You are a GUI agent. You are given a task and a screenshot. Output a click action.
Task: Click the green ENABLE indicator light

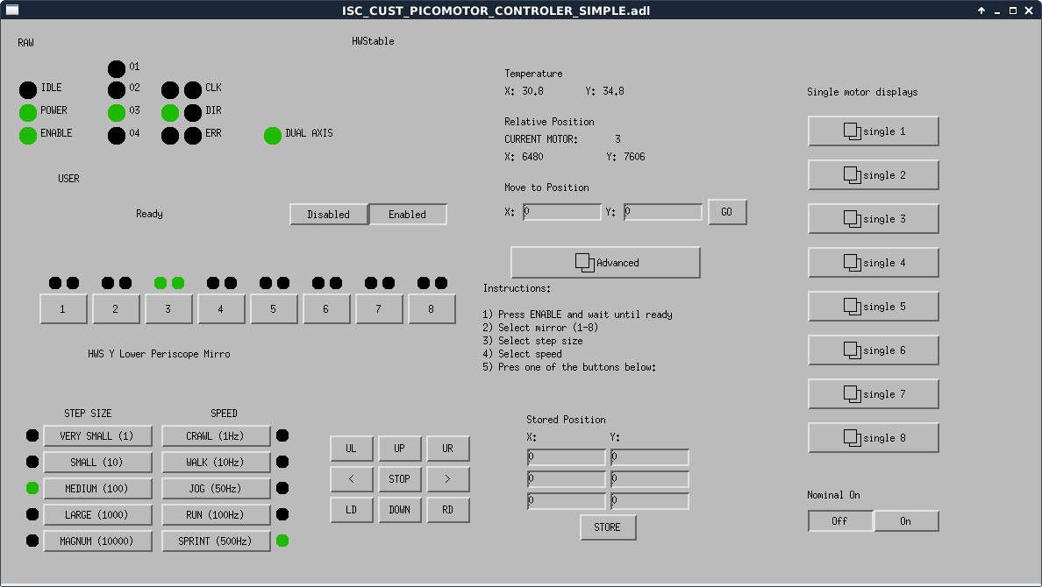28,136
